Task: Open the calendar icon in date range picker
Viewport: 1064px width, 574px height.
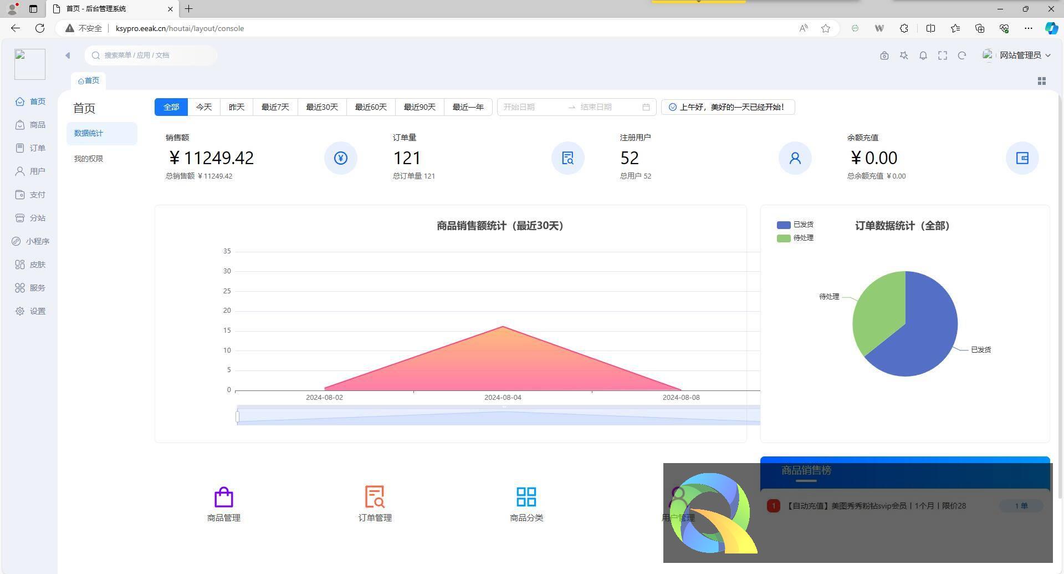Action: click(646, 107)
